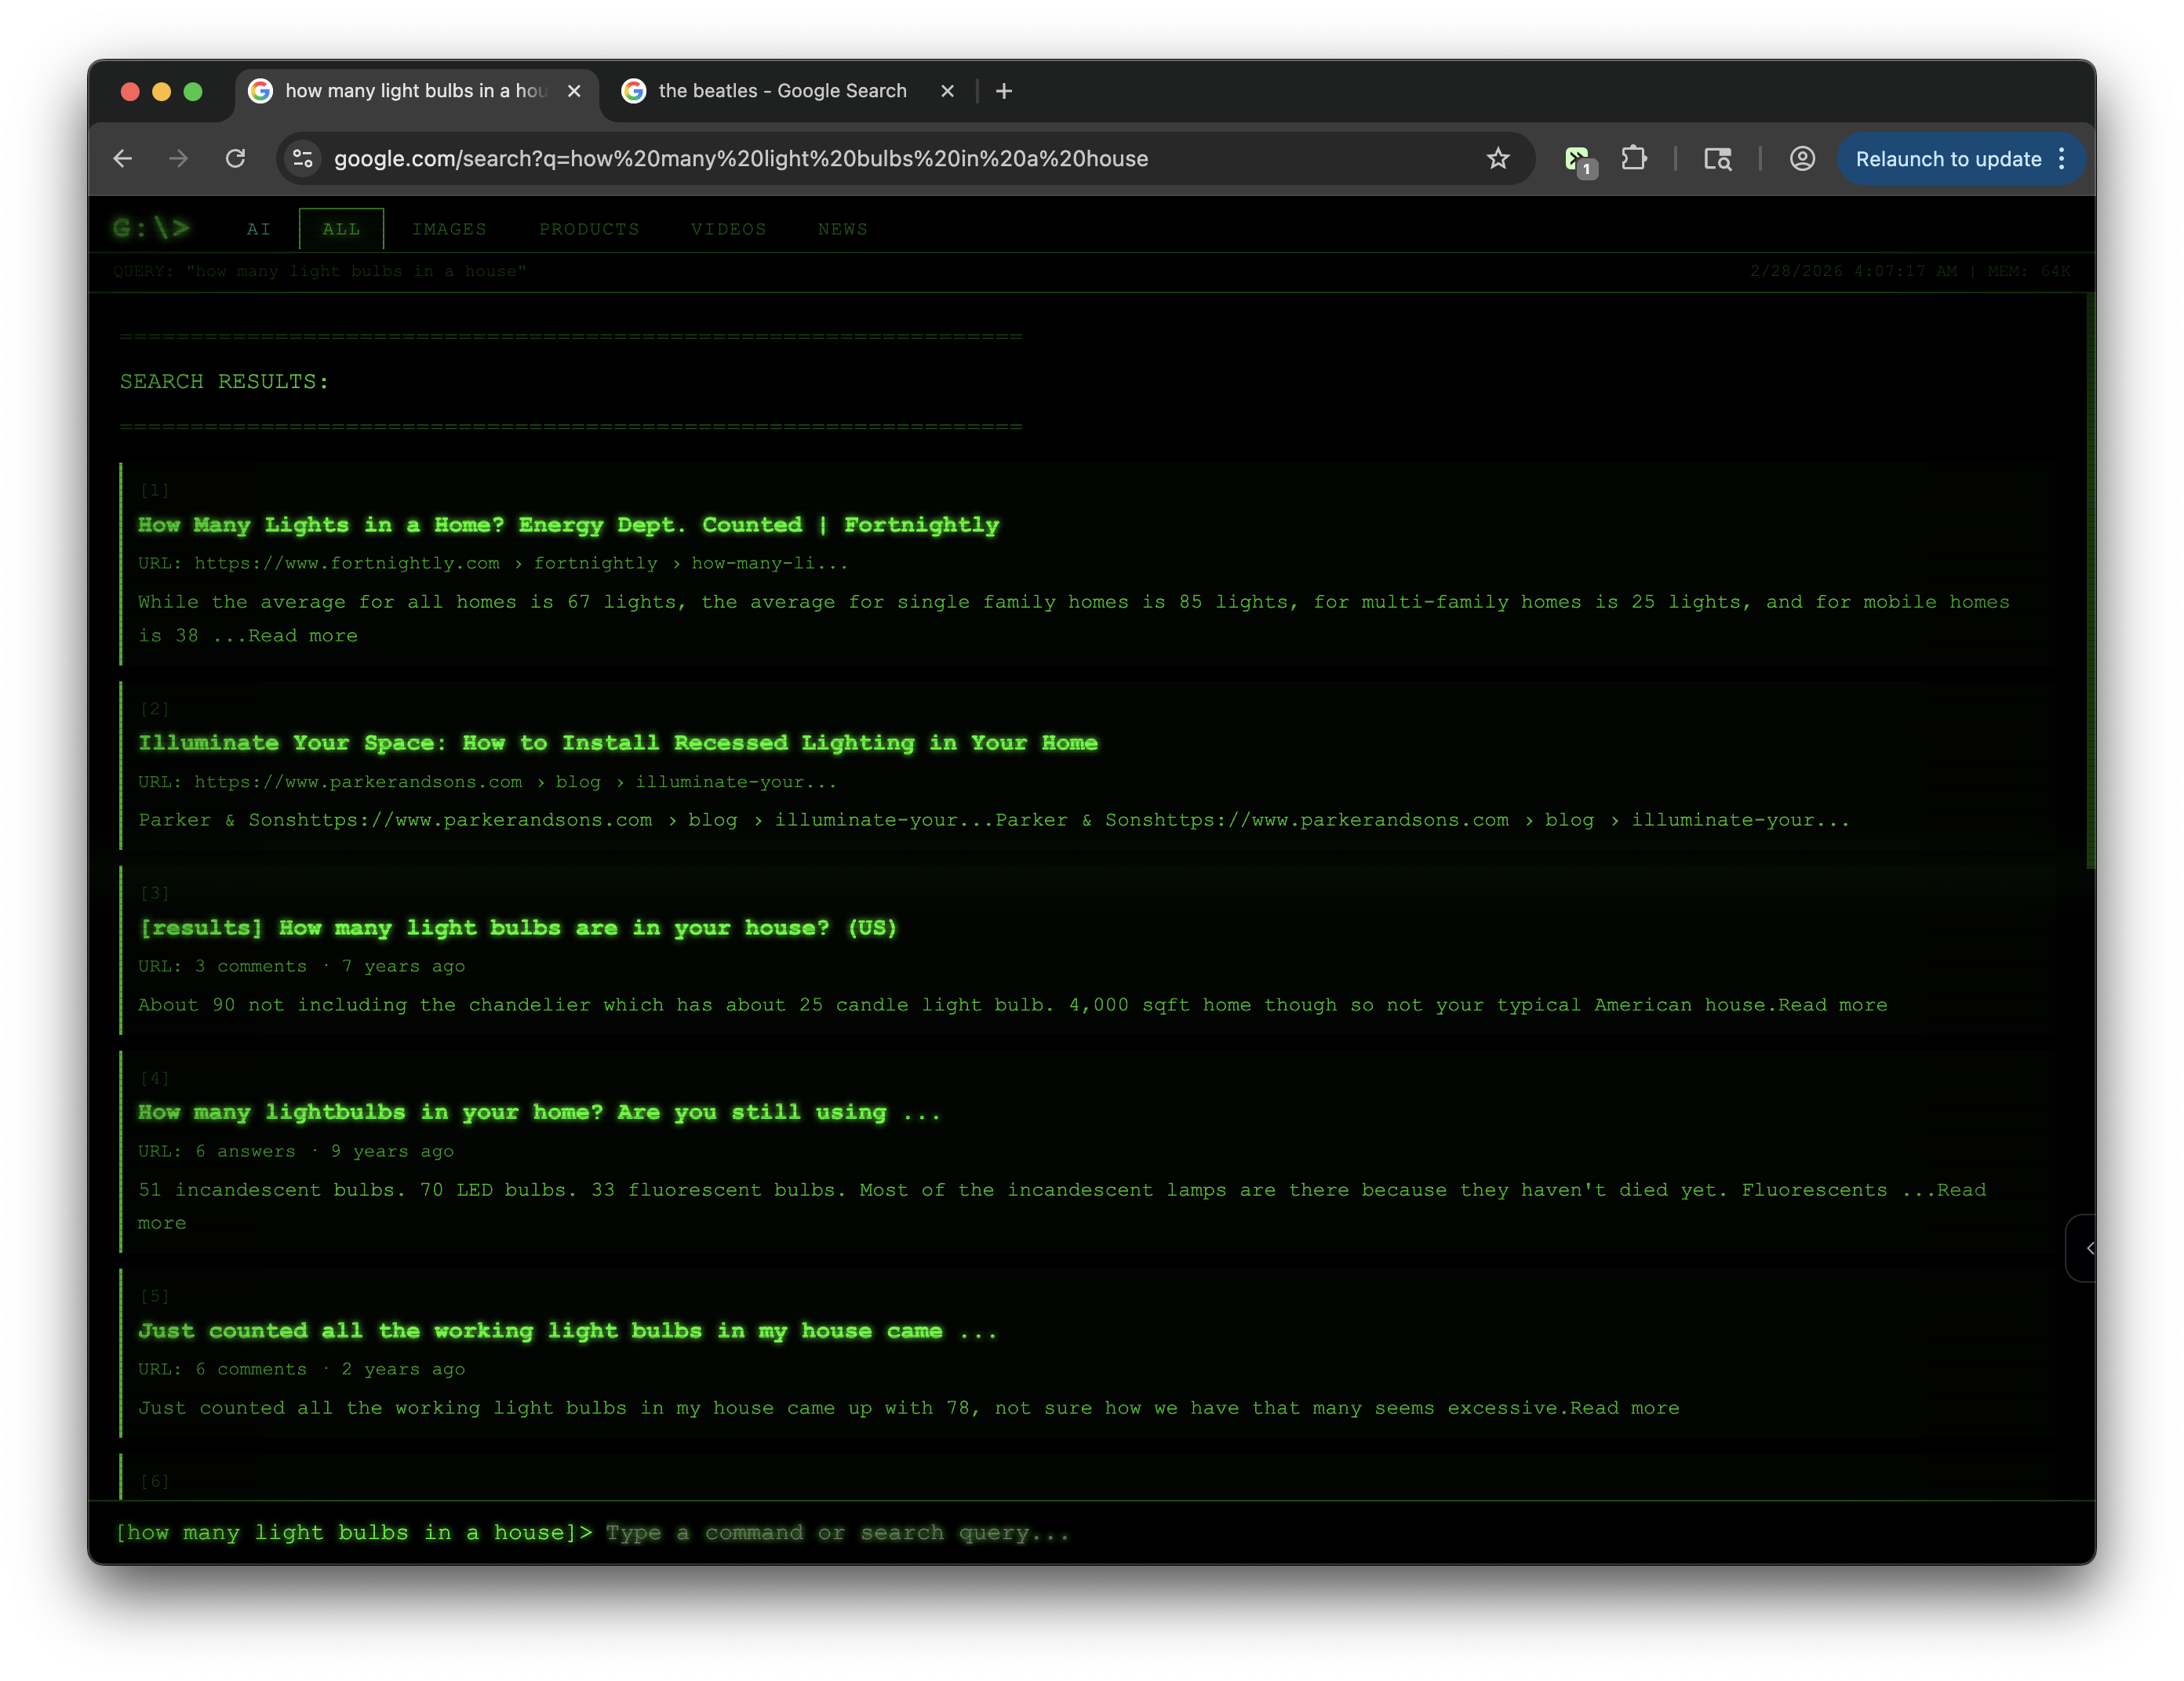Open the tab search icon in toolbar
This screenshot has width=2184, height=1681.
1717,159
